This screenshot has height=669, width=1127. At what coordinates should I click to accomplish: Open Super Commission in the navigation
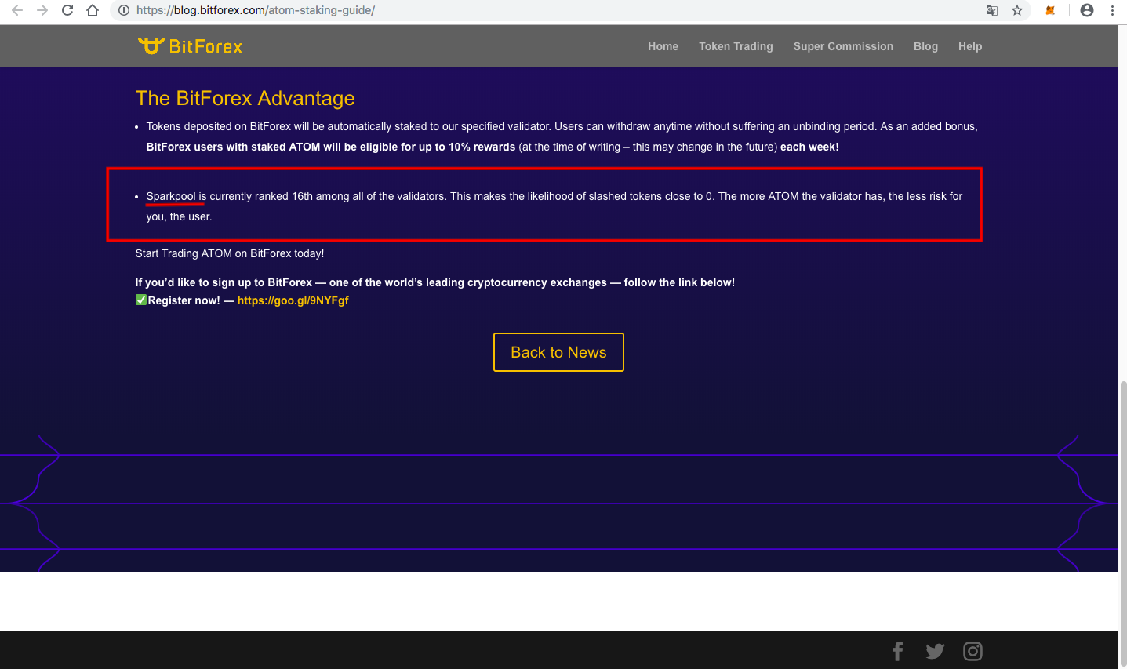(843, 46)
